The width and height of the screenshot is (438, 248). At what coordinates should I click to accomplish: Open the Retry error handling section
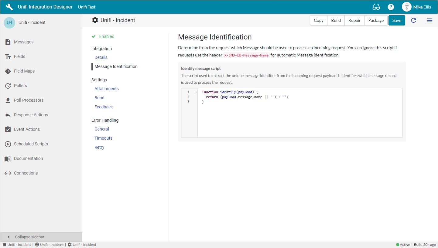[x=99, y=147]
